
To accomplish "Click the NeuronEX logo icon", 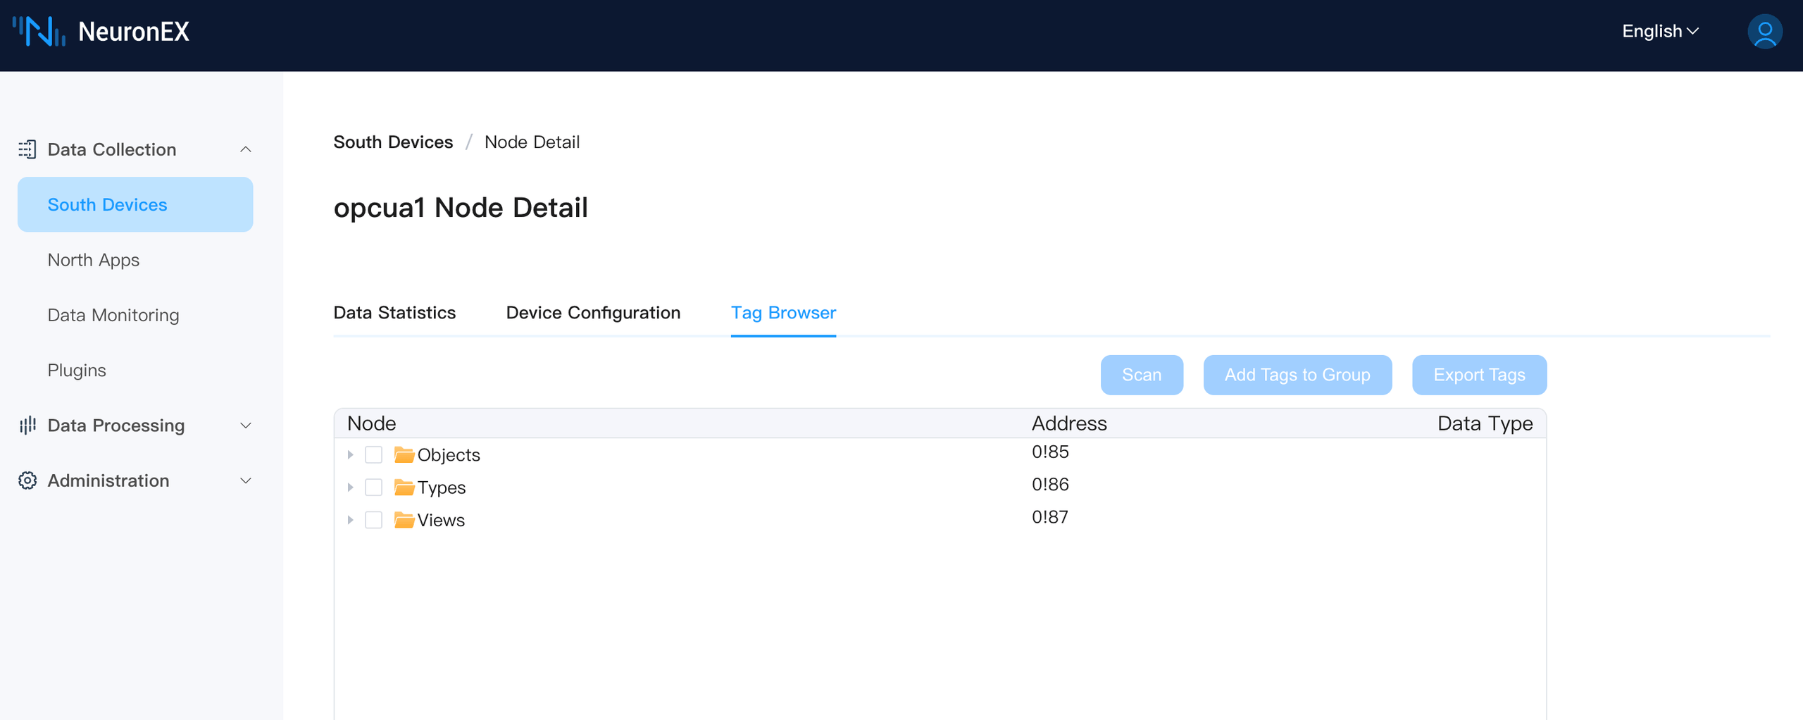I will click(x=39, y=31).
